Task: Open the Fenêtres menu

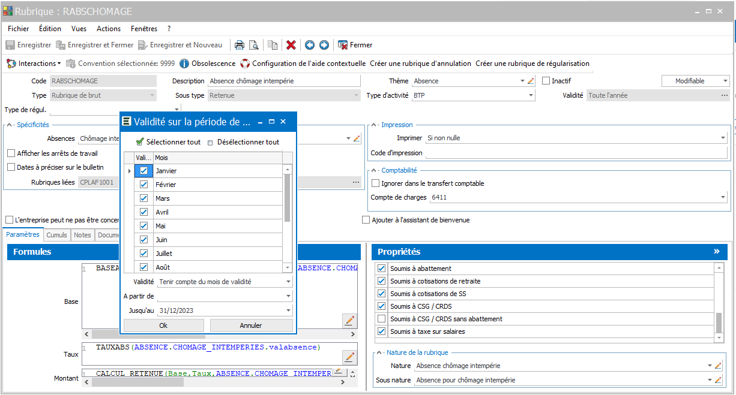Action: coord(144,29)
